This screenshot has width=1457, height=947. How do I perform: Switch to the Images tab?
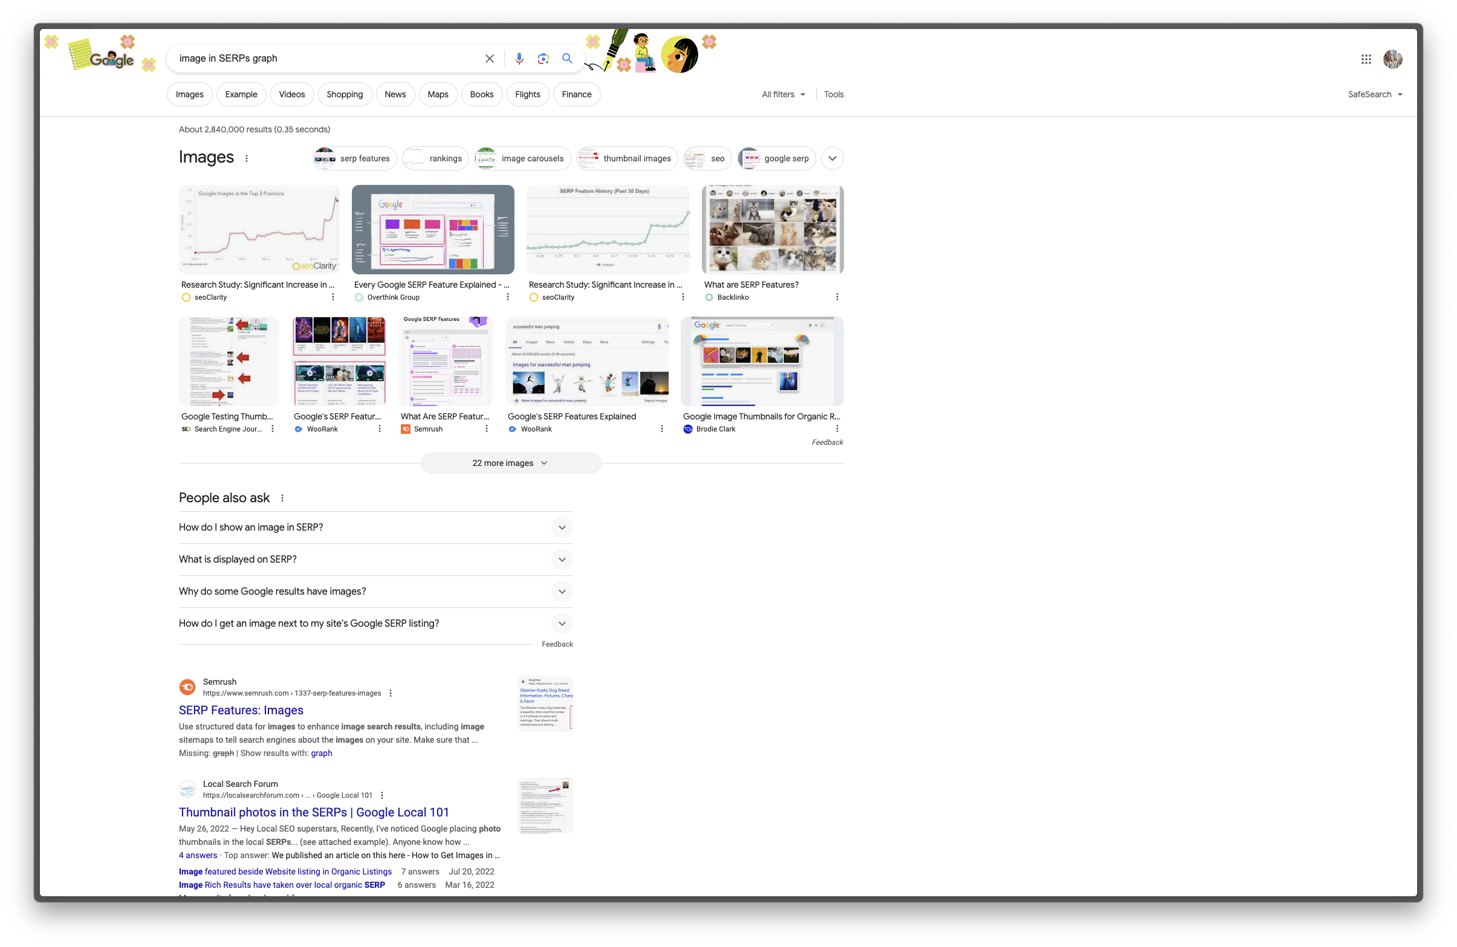pos(190,94)
